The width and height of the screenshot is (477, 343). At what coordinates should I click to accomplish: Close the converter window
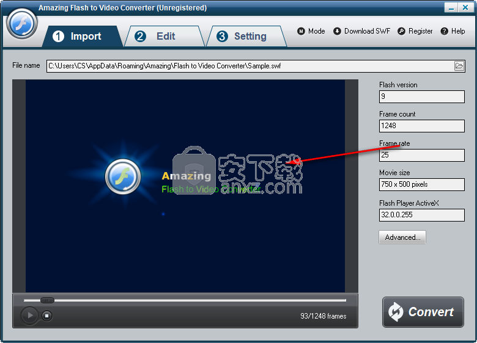click(x=465, y=7)
